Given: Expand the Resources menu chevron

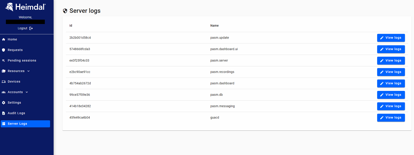Looking at the screenshot, I should [x=28, y=71].
